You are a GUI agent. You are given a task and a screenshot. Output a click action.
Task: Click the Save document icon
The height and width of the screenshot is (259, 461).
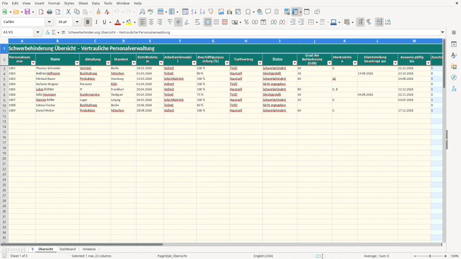[27, 12]
